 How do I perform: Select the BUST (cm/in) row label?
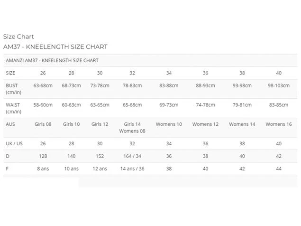click(13, 89)
